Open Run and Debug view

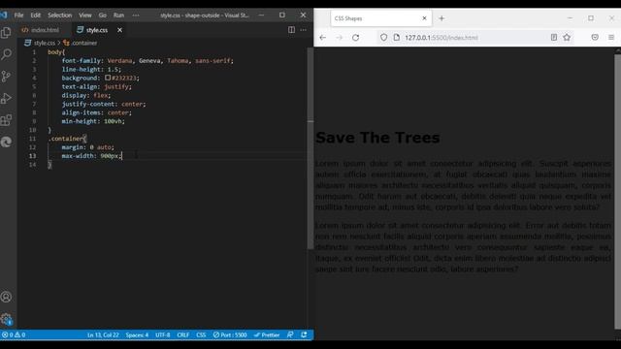point(6,98)
